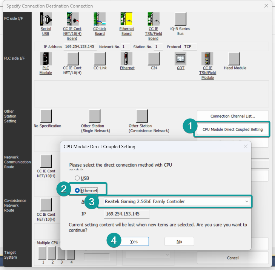Click the Network No. value field
This screenshot has width=275, height=270.
pyautogui.click(x=125, y=47)
